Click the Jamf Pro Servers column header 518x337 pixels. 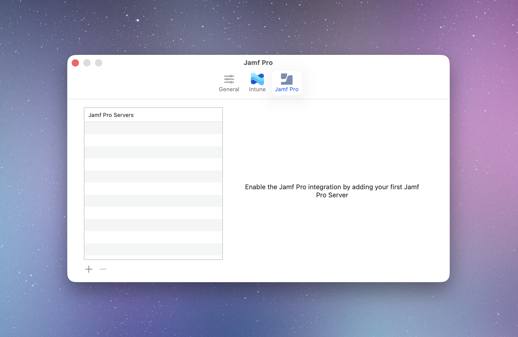pyautogui.click(x=153, y=115)
